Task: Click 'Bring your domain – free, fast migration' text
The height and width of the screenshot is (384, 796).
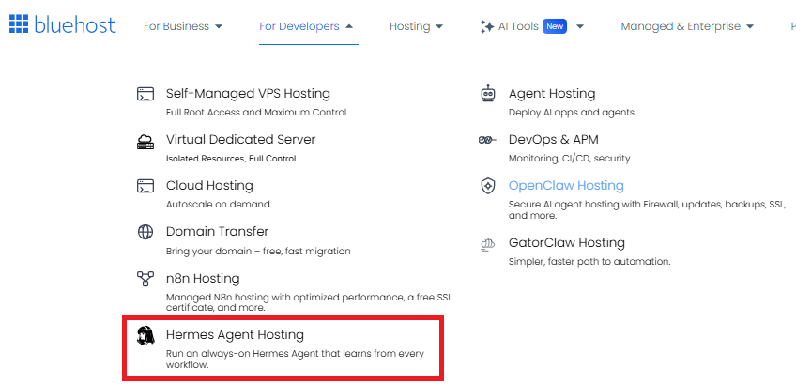Action: 258,252
